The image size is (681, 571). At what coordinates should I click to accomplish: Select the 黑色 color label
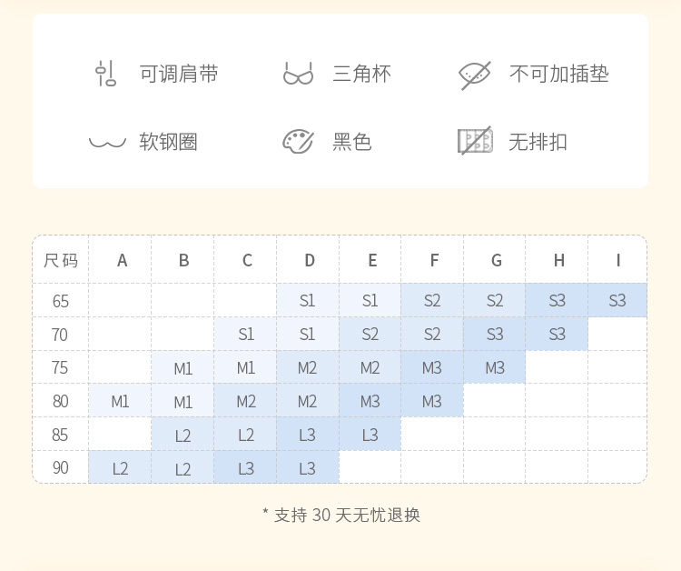click(x=352, y=142)
